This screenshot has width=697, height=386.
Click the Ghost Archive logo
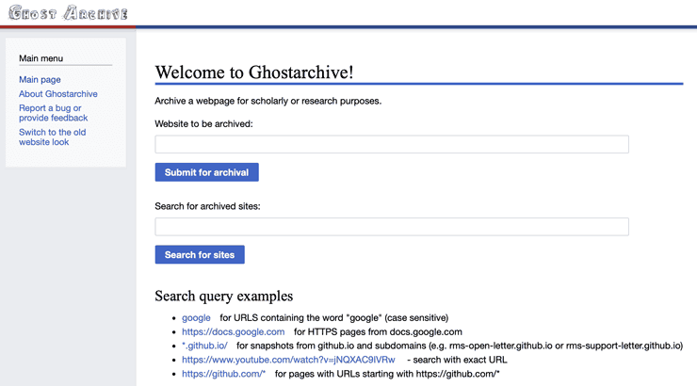(x=68, y=13)
